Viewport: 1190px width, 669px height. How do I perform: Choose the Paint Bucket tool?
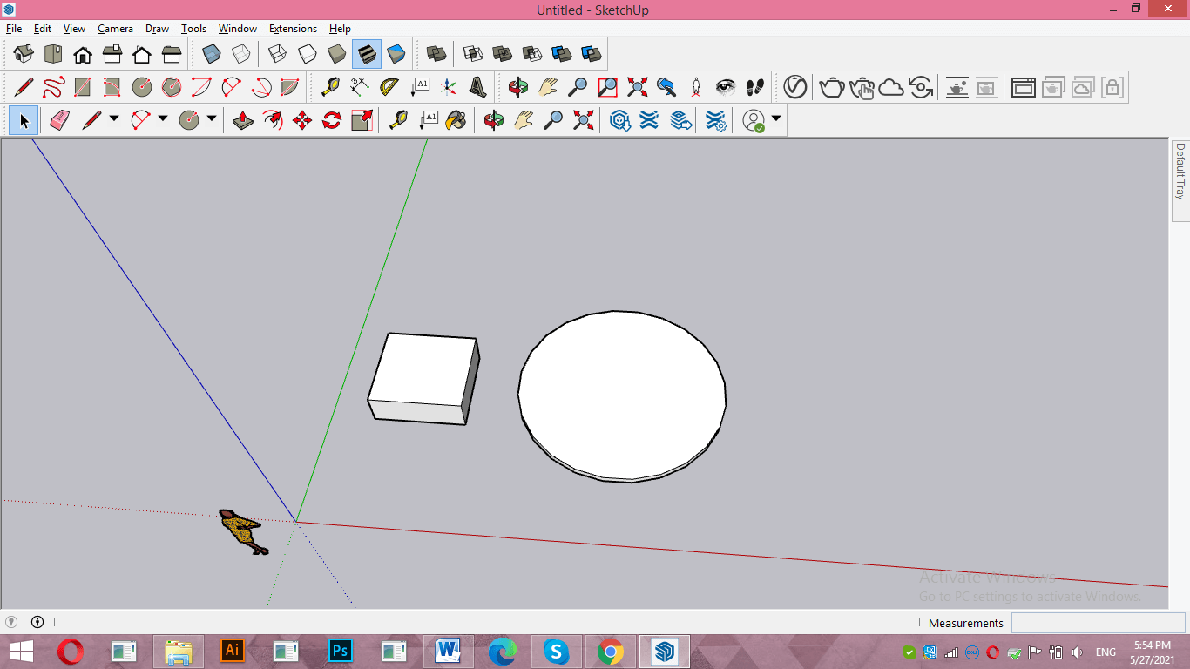coord(456,120)
